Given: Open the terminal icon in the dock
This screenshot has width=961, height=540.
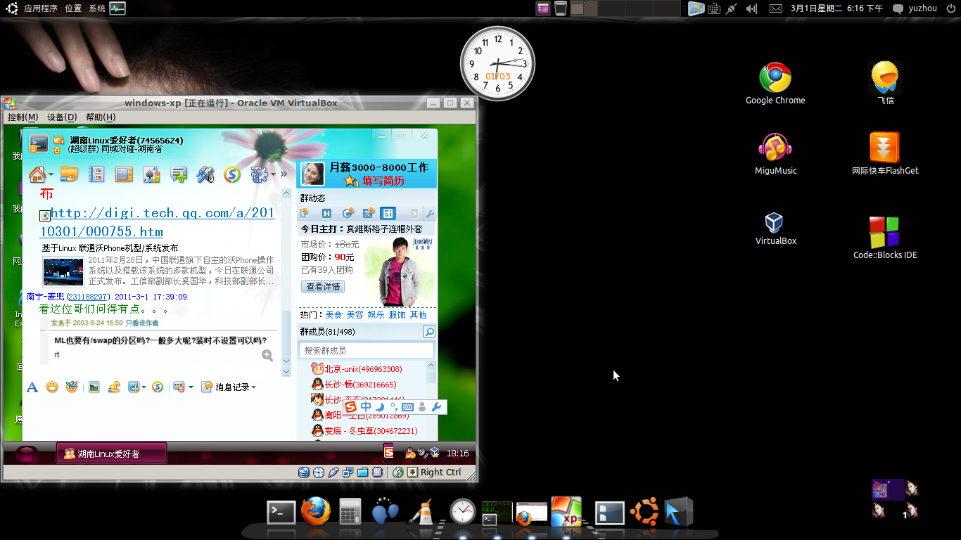Looking at the screenshot, I should point(281,512).
